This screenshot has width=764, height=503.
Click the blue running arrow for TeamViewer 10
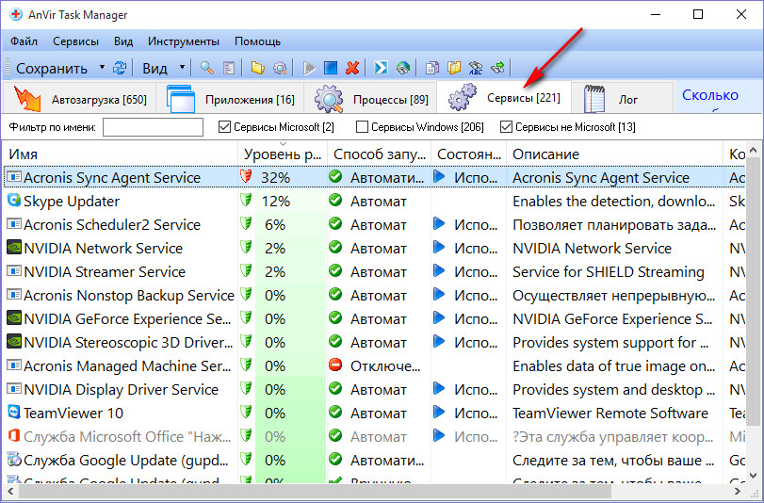(439, 413)
